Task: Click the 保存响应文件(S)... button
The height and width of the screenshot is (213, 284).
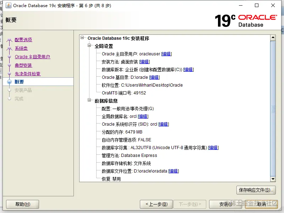Action: [256, 190]
